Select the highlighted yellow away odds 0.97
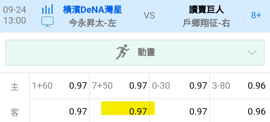The width and height of the screenshot is (270, 122). (x=128, y=108)
